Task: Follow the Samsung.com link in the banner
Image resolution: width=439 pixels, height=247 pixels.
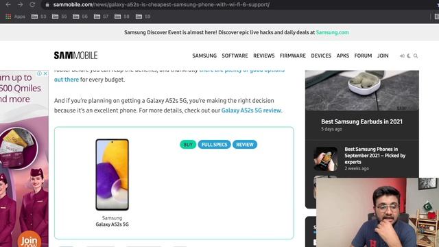Action: tap(332, 32)
